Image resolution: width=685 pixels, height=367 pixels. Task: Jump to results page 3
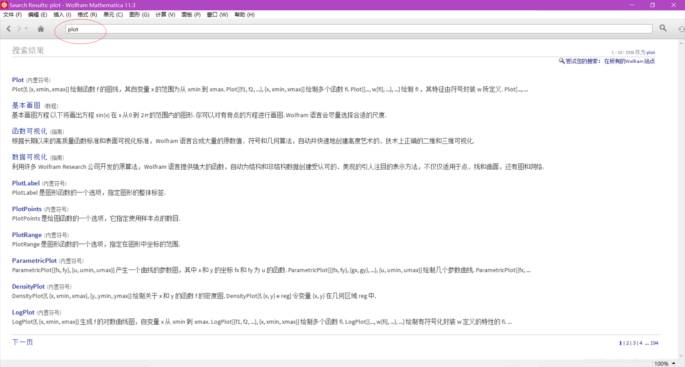click(634, 343)
